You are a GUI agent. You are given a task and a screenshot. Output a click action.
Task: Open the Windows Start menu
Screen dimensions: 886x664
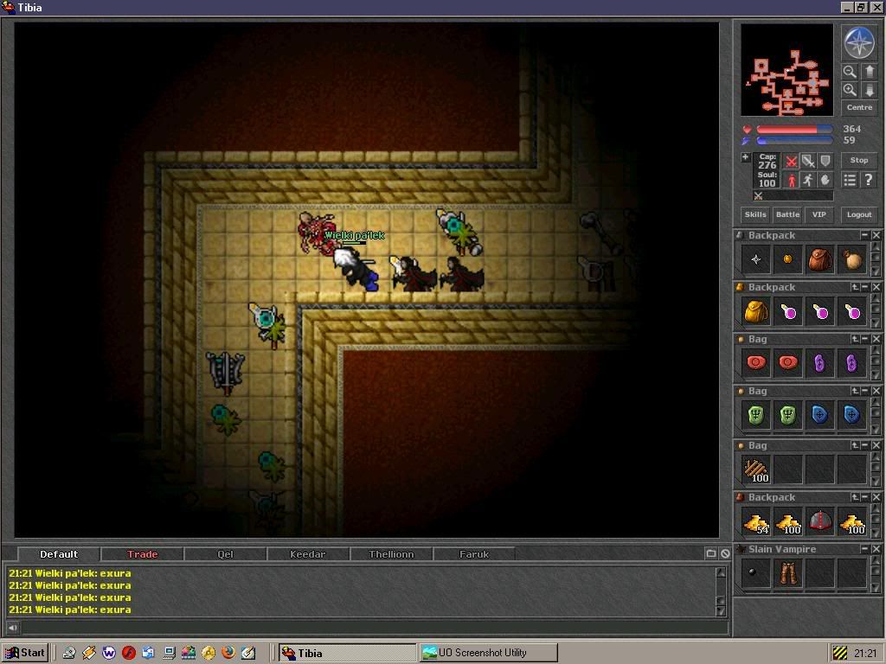(25, 653)
